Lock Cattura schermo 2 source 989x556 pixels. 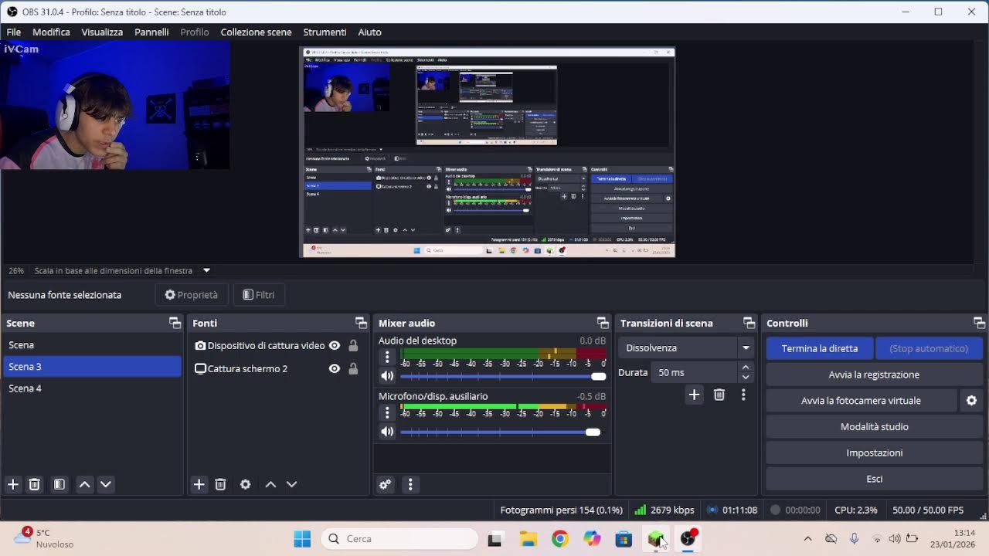pyautogui.click(x=353, y=369)
